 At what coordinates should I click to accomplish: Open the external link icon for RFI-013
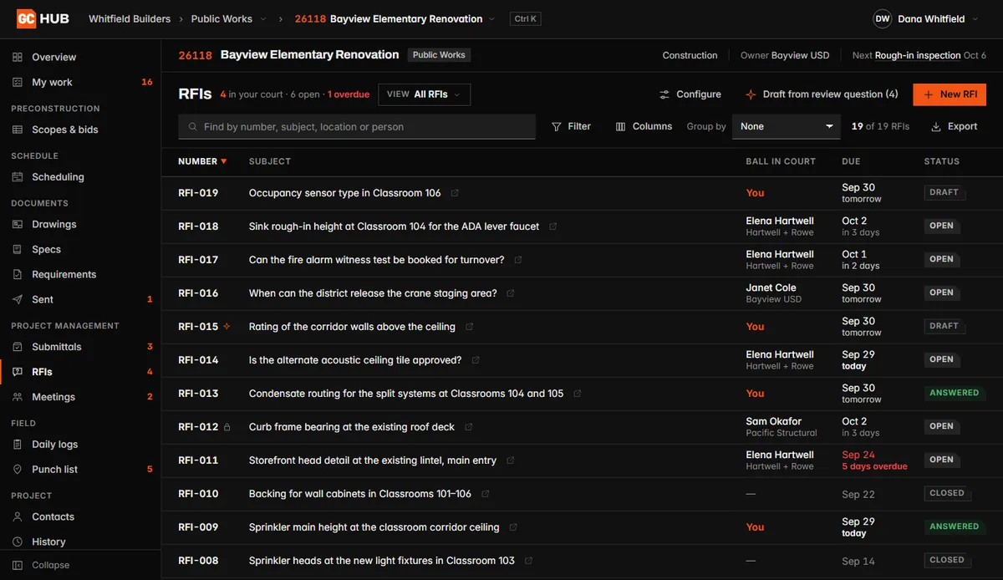pos(577,394)
